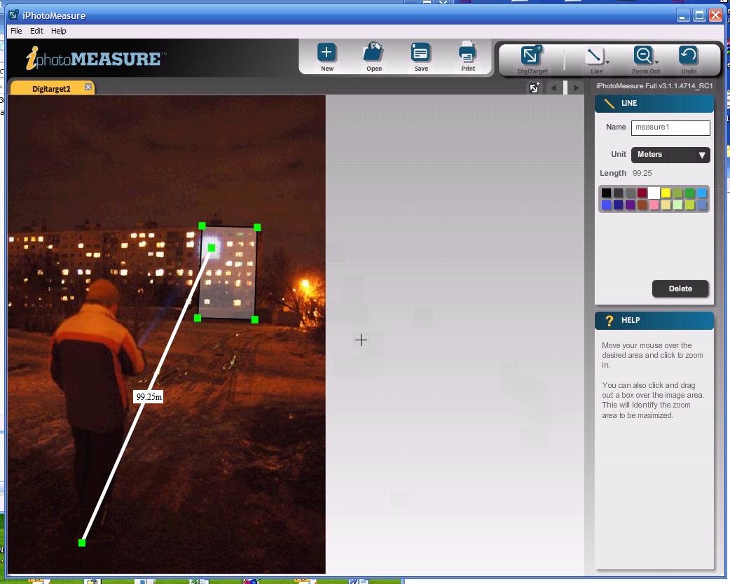
Task: Open the Unit dropdown showing Meters
Action: tap(670, 155)
